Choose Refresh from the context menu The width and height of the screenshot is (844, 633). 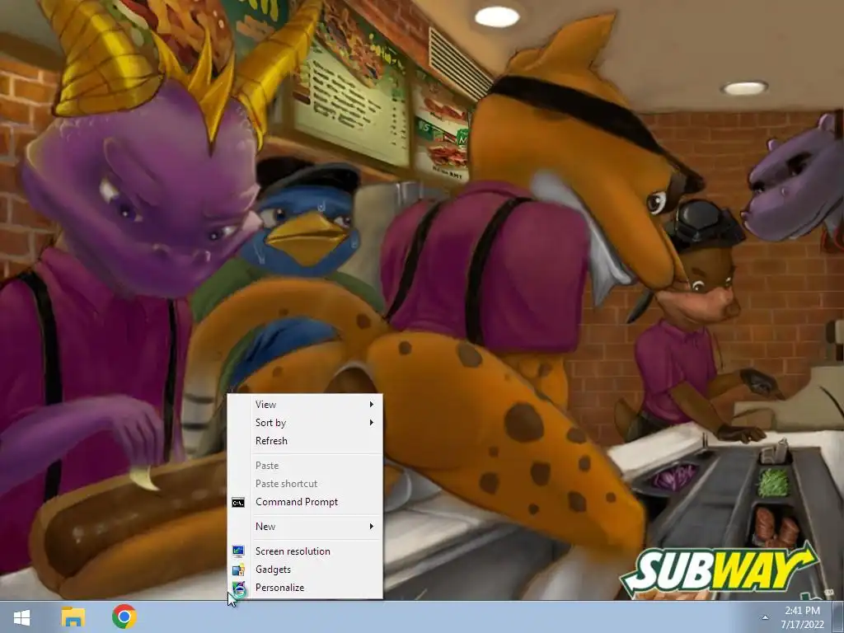(x=305, y=441)
